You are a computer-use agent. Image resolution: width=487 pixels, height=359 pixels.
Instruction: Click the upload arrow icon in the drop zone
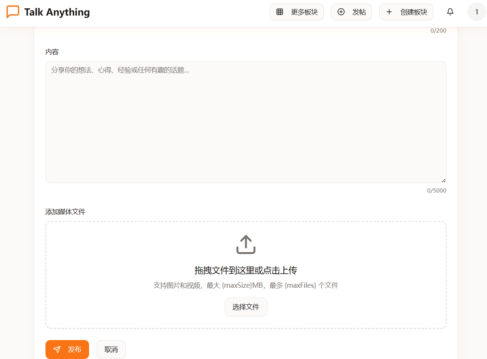tap(246, 244)
